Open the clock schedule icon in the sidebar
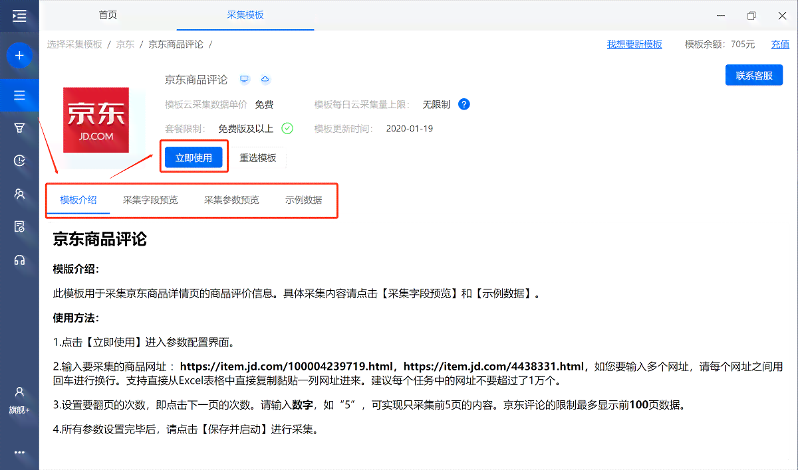Screen dimensions: 798x470 coord(19,161)
